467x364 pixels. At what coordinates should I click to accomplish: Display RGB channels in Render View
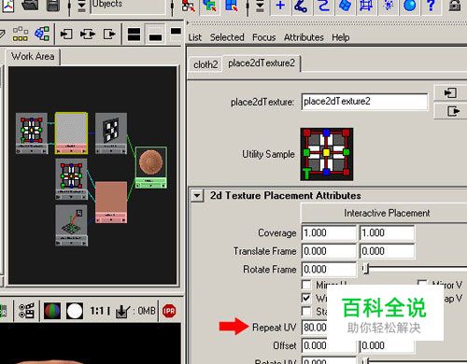tap(52, 311)
